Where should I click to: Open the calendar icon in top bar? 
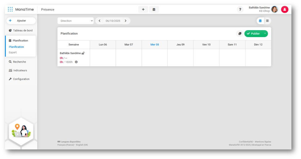[x=154, y=9]
